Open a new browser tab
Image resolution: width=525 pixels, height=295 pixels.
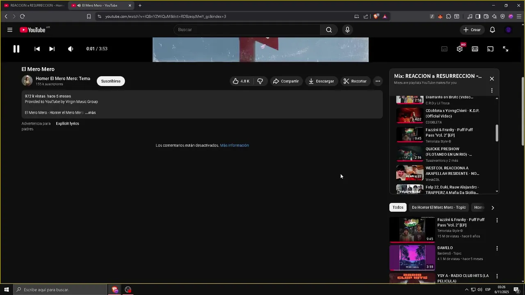click(x=140, y=5)
